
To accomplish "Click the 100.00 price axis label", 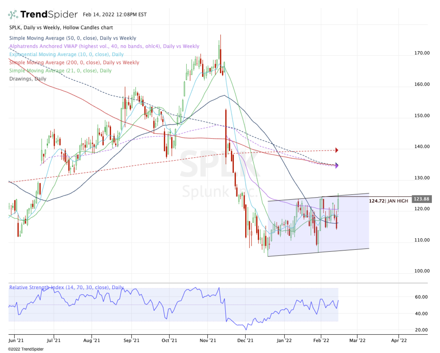I will coord(422,271).
